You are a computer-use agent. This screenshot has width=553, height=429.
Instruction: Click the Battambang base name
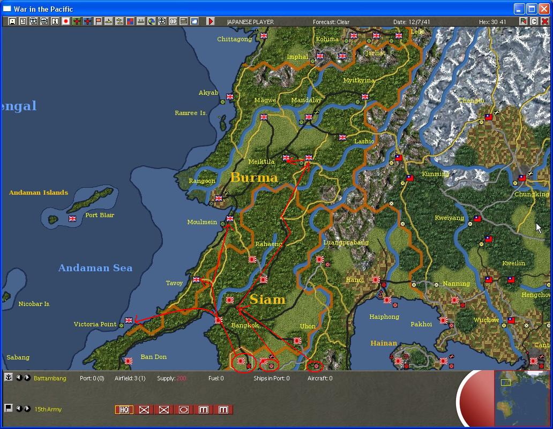[x=50, y=378]
